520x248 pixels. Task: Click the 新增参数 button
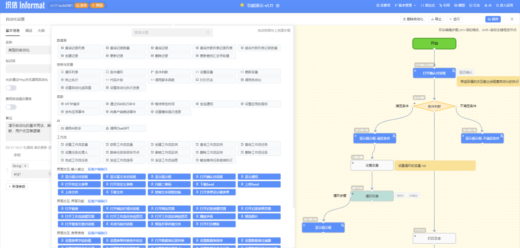tap(17, 186)
